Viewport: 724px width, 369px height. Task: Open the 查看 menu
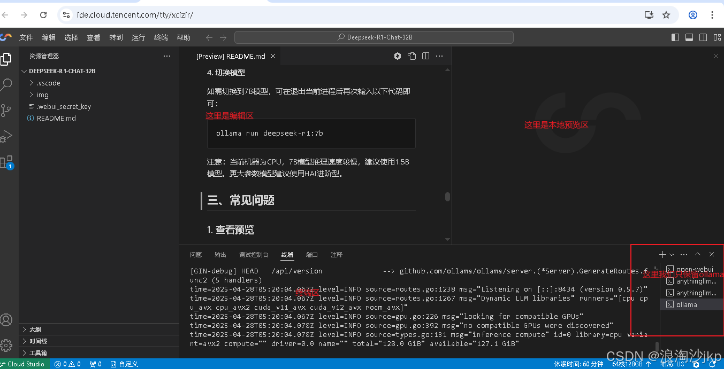[94, 37]
